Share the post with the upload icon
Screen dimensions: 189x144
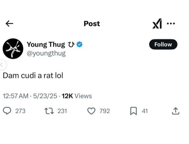[176, 111]
